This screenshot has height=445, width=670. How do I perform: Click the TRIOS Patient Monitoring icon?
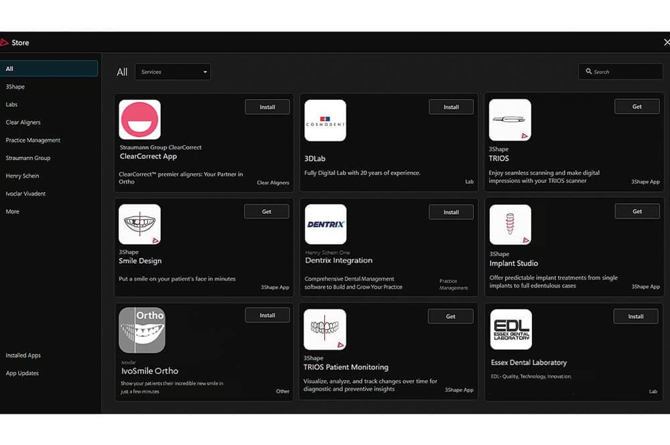click(x=325, y=330)
